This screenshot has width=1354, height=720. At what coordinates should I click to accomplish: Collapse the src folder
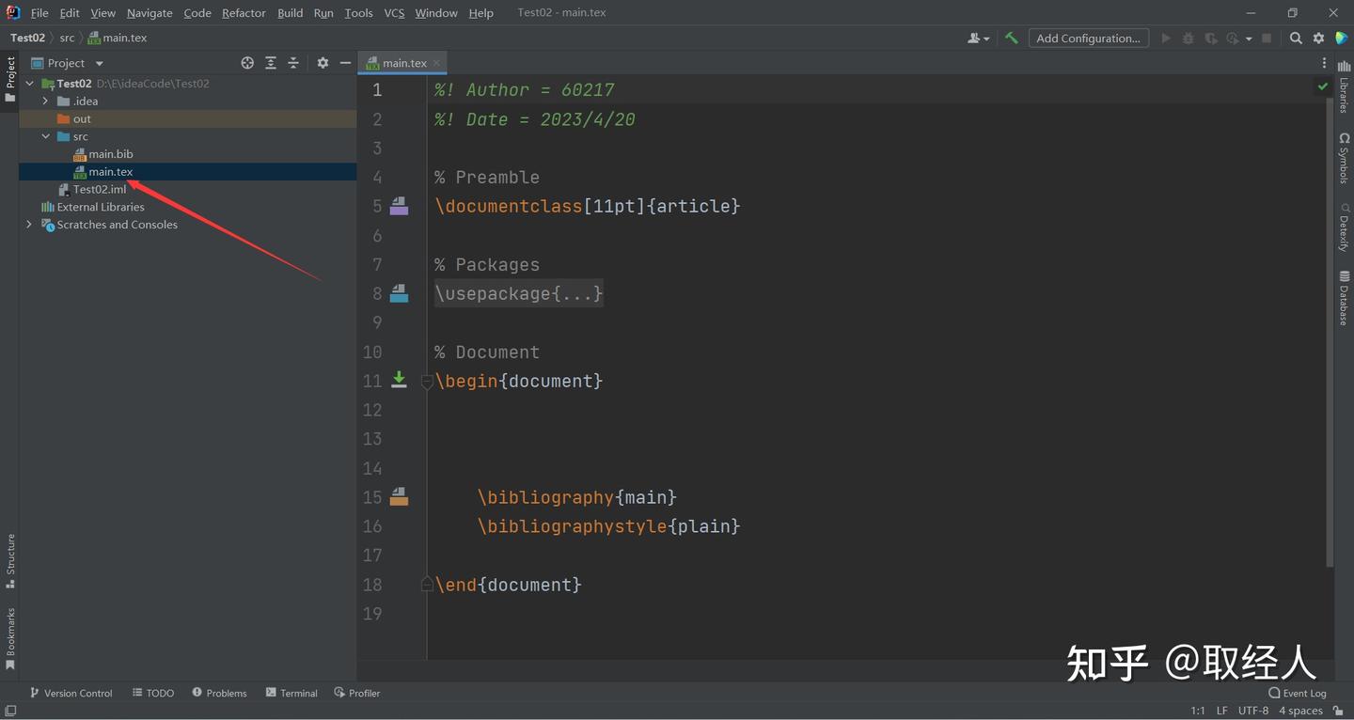45,136
